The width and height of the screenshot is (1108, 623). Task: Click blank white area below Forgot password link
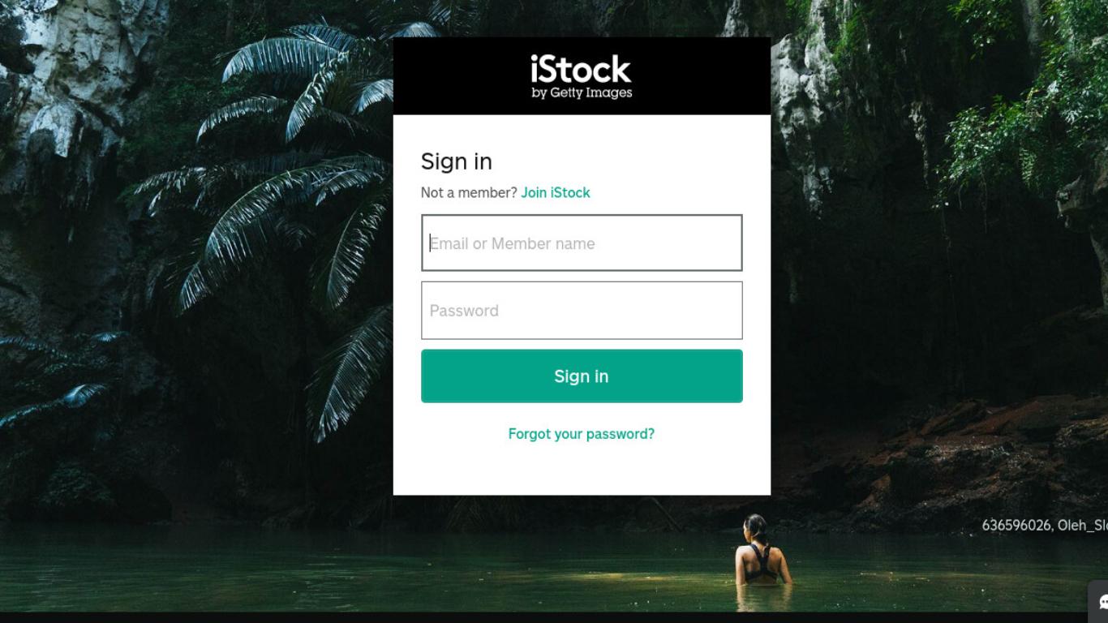point(582,470)
